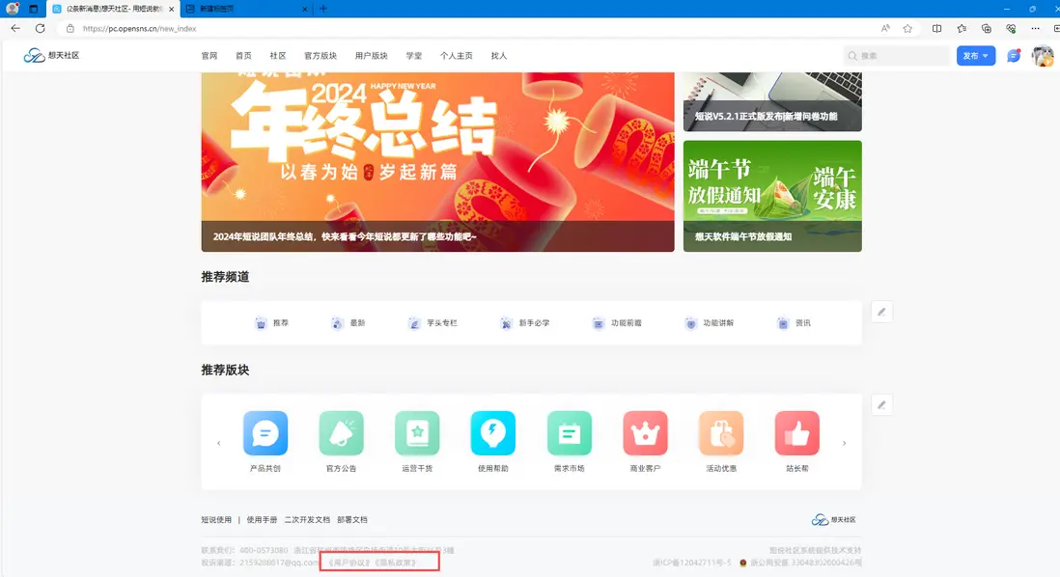Image resolution: width=1060 pixels, height=577 pixels.
Task: Click the 站长帮 thumbs-up icon
Action: (796, 434)
